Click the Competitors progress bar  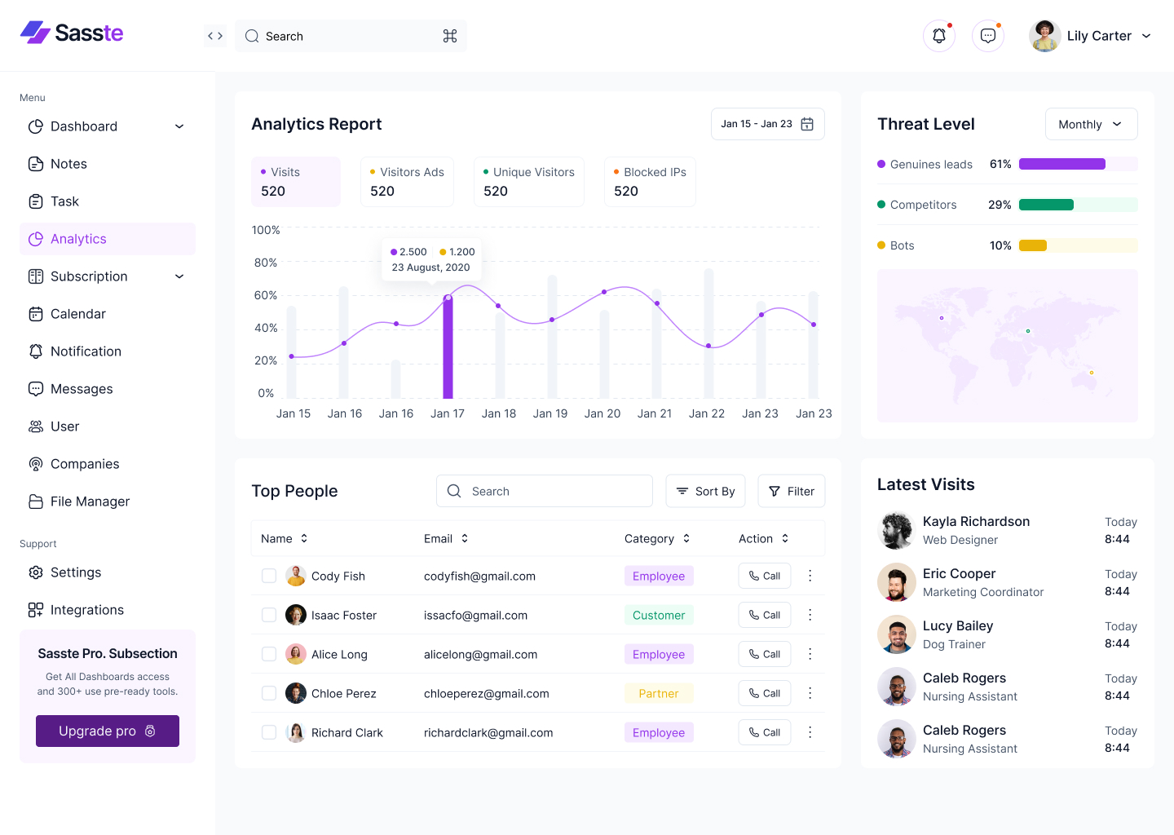pyautogui.click(x=1078, y=204)
